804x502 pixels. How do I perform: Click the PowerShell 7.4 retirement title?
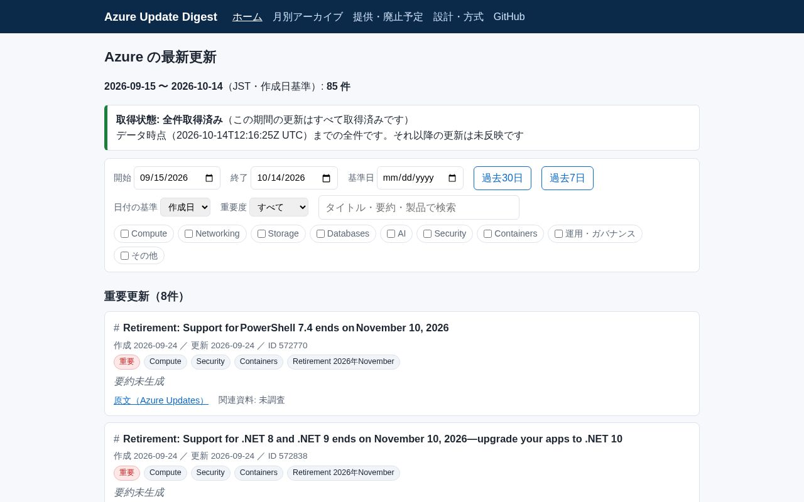pos(286,328)
